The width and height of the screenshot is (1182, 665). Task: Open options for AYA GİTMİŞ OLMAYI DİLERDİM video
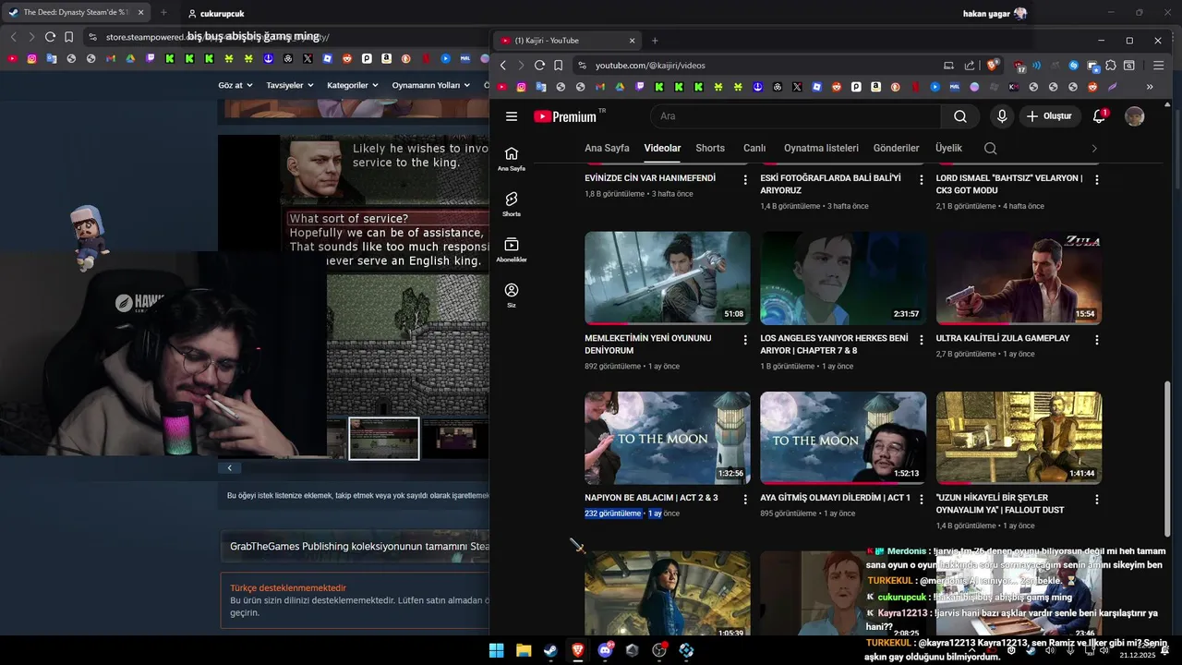pos(921,500)
